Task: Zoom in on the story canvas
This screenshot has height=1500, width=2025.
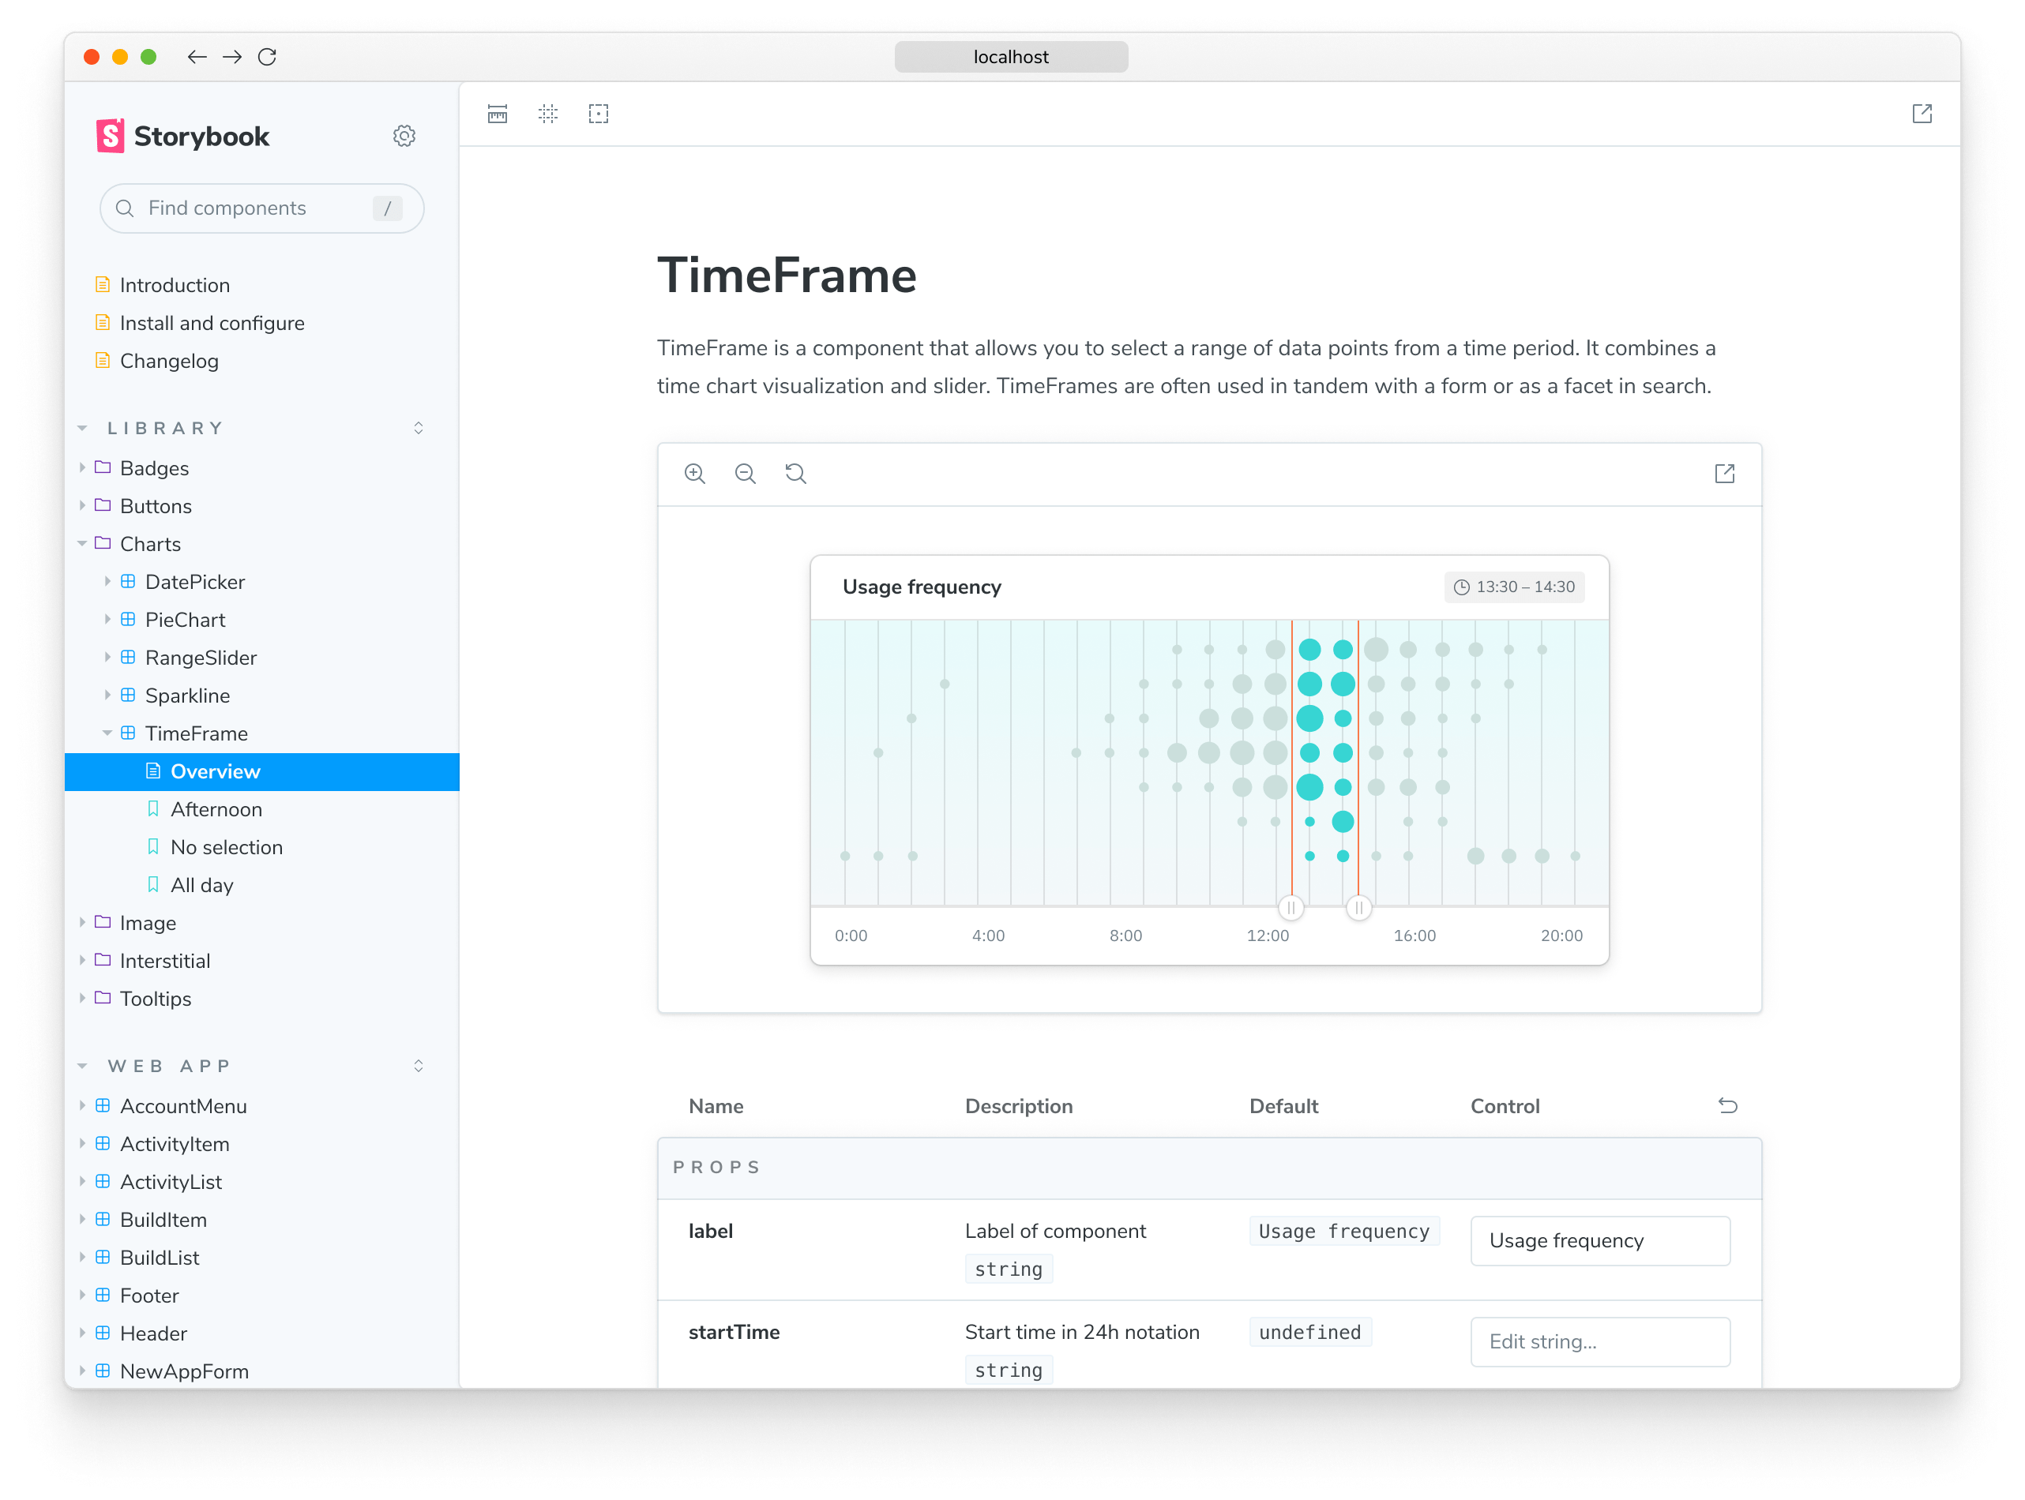Action: tap(695, 473)
